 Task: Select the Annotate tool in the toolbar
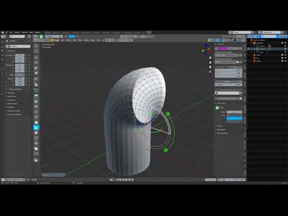point(36,79)
